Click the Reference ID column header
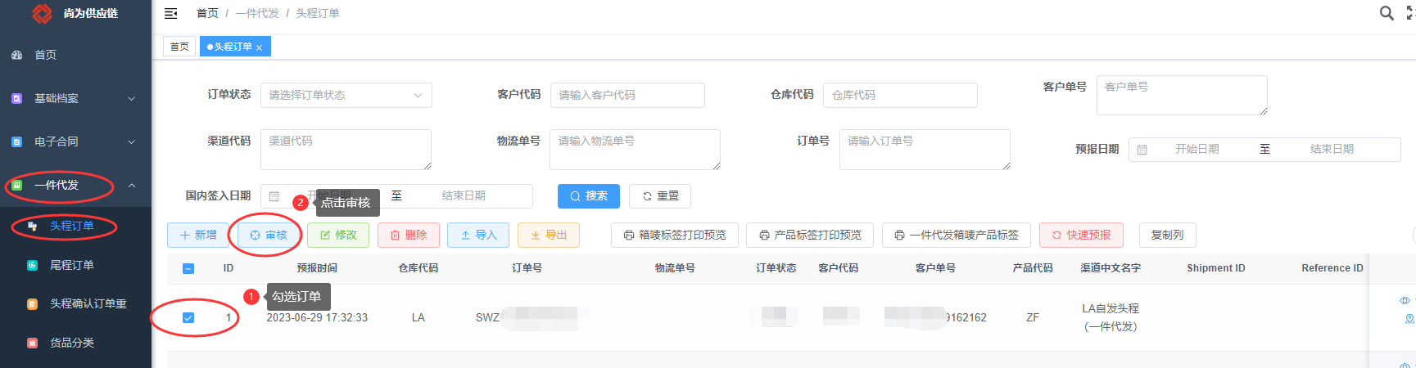Viewport: 1416px width, 368px height. [x=1332, y=268]
